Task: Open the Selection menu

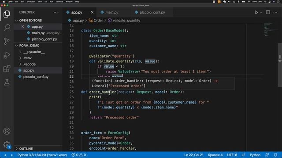Action: (x=31, y=2)
